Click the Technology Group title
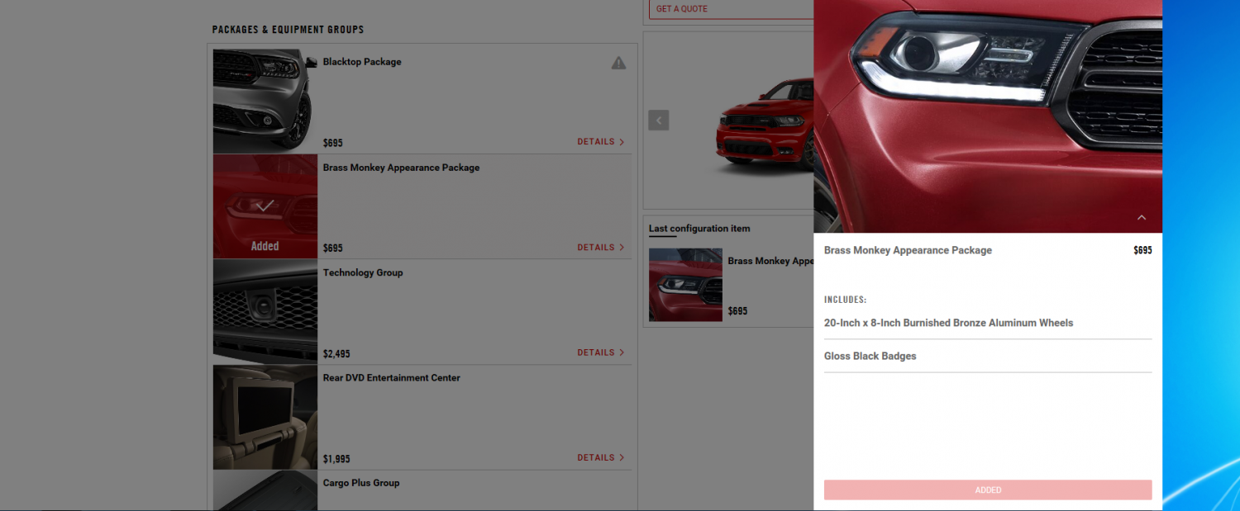 pyautogui.click(x=363, y=272)
